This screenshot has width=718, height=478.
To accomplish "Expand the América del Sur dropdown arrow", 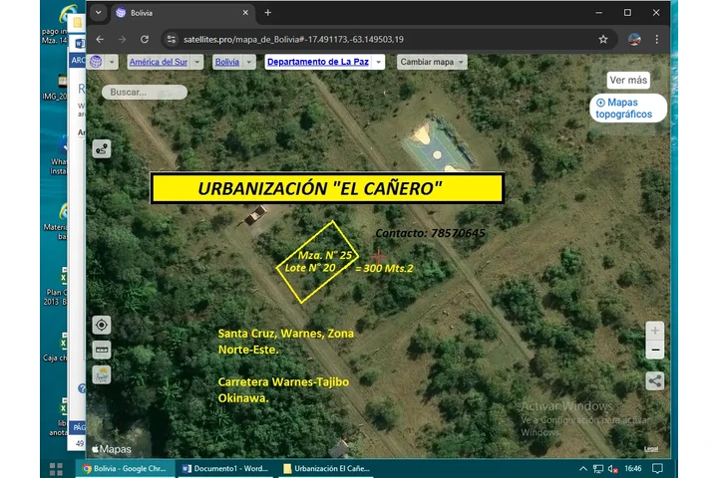I will pyautogui.click(x=196, y=62).
